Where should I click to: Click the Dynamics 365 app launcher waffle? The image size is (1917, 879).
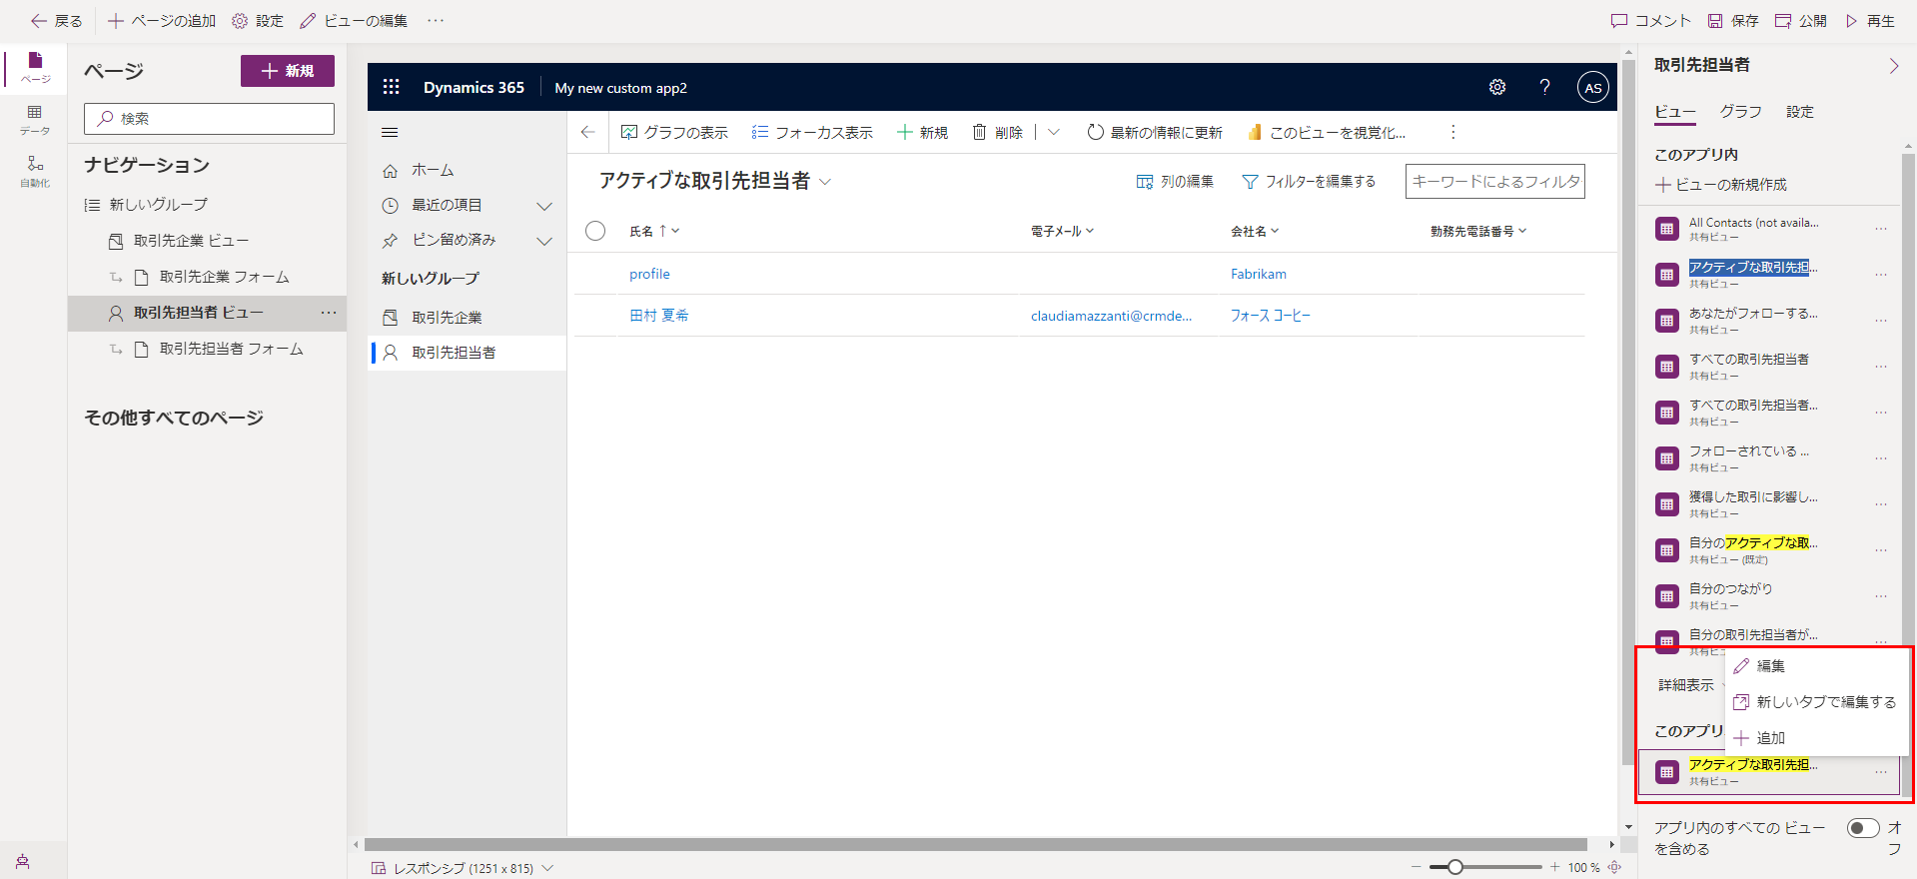[391, 87]
